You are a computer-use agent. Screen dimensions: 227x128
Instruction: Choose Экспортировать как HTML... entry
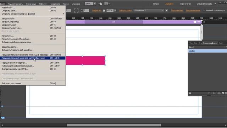pos(33,69)
